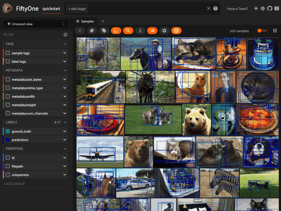Open the sort by similarity search icon

[x=128, y=31]
